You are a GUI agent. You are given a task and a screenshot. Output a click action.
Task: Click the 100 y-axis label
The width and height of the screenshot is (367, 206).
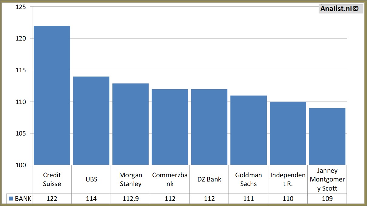coord(21,165)
